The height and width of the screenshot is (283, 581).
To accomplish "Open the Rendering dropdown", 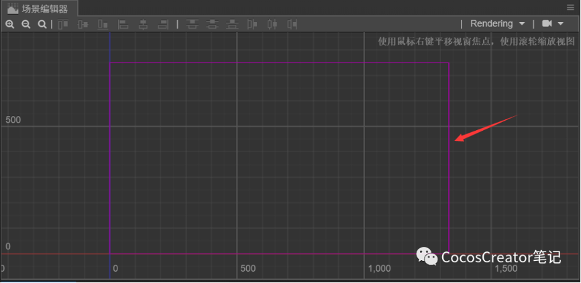I will (x=497, y=23).
